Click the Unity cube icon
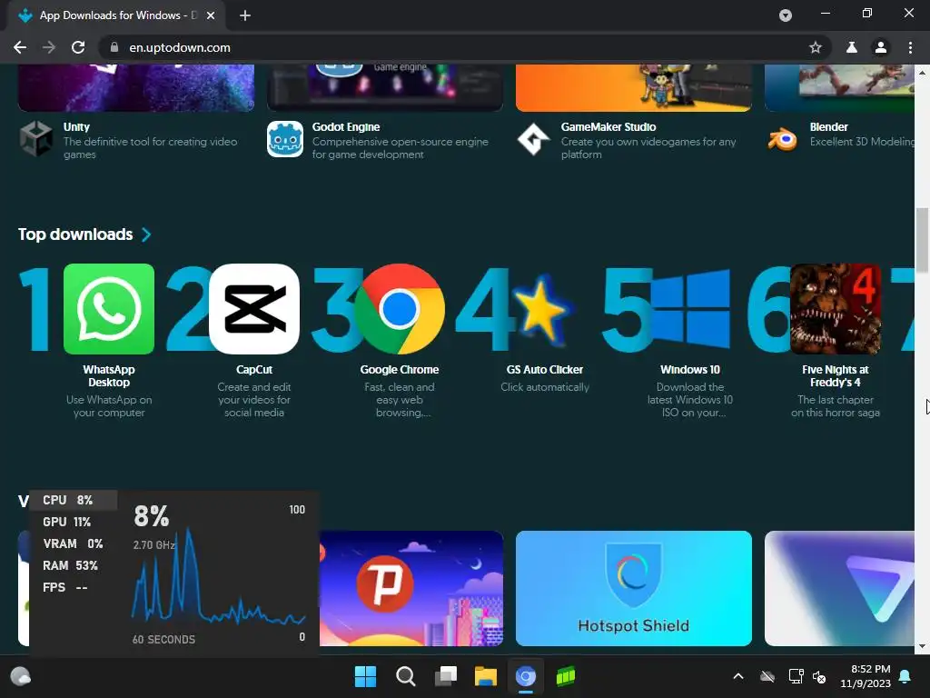 tap(36, 138)
